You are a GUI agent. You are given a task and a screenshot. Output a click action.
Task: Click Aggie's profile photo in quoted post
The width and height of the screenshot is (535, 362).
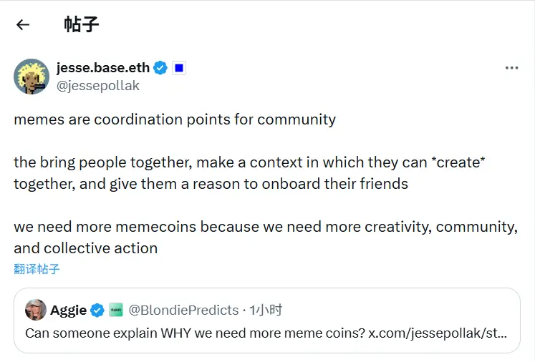(36, 310)
